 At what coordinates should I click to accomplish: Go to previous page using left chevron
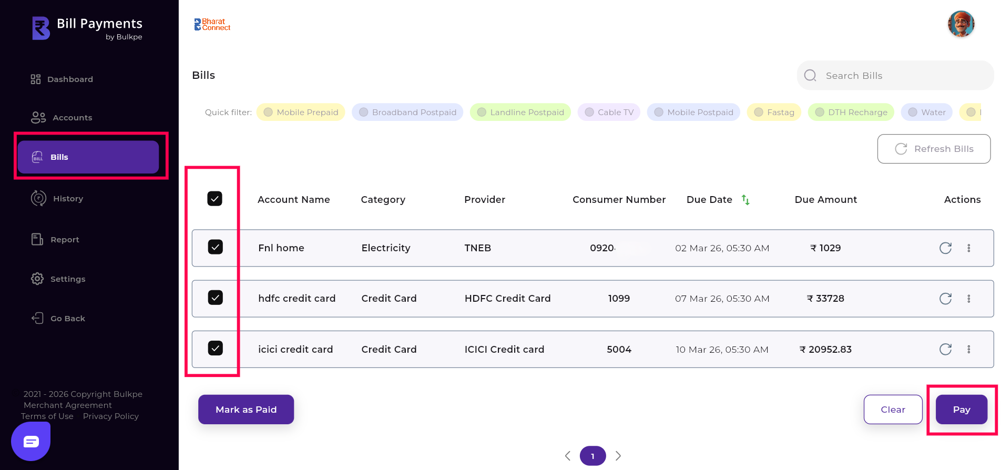(568, 456)
